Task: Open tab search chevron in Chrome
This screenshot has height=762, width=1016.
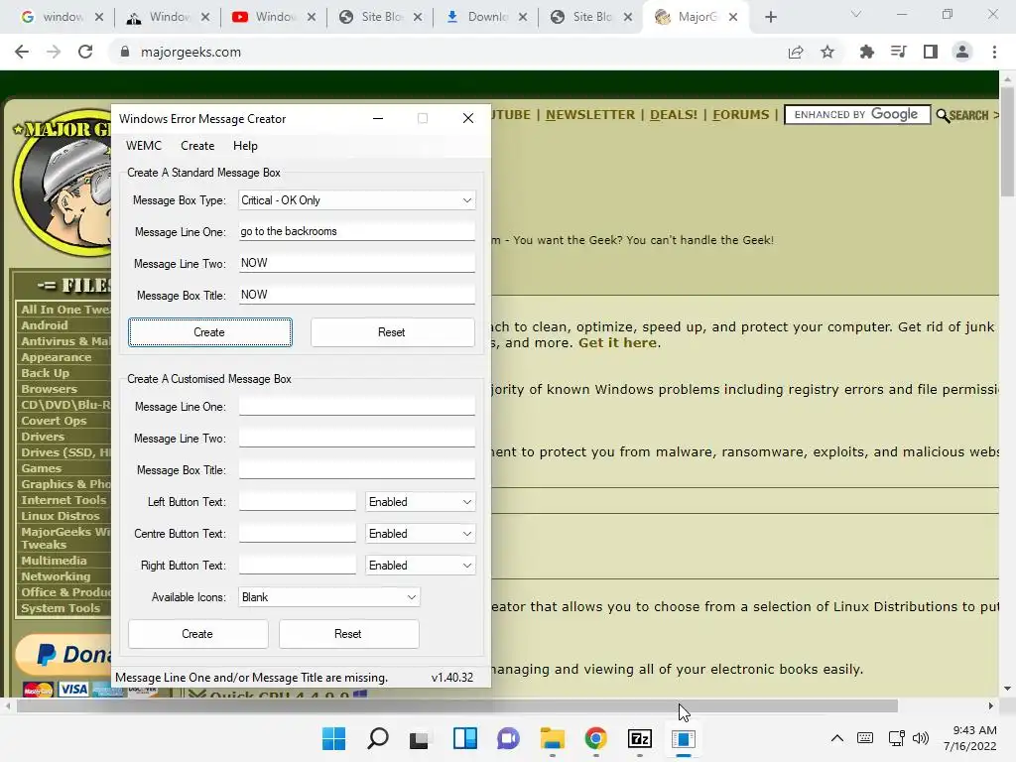Action: (856, 14)
